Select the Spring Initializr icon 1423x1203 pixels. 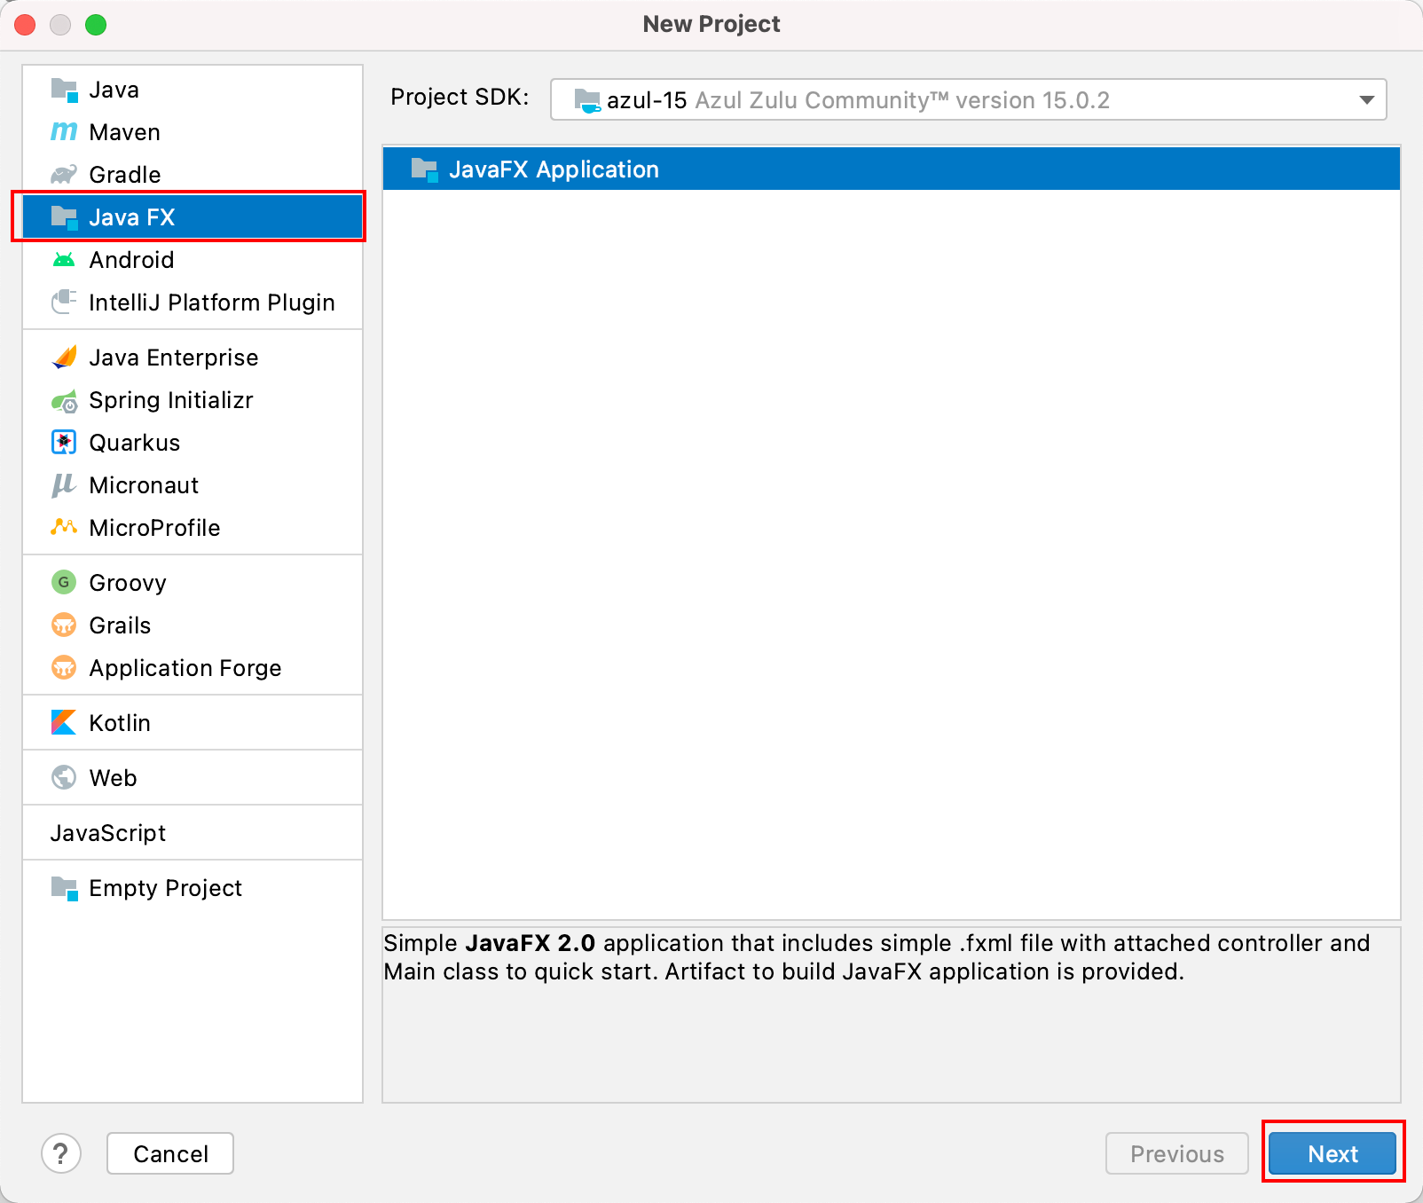[63, 400]
